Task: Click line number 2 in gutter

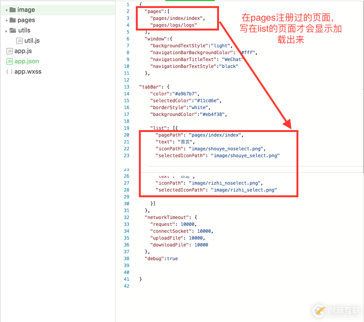Action: [x=128, y=11]
